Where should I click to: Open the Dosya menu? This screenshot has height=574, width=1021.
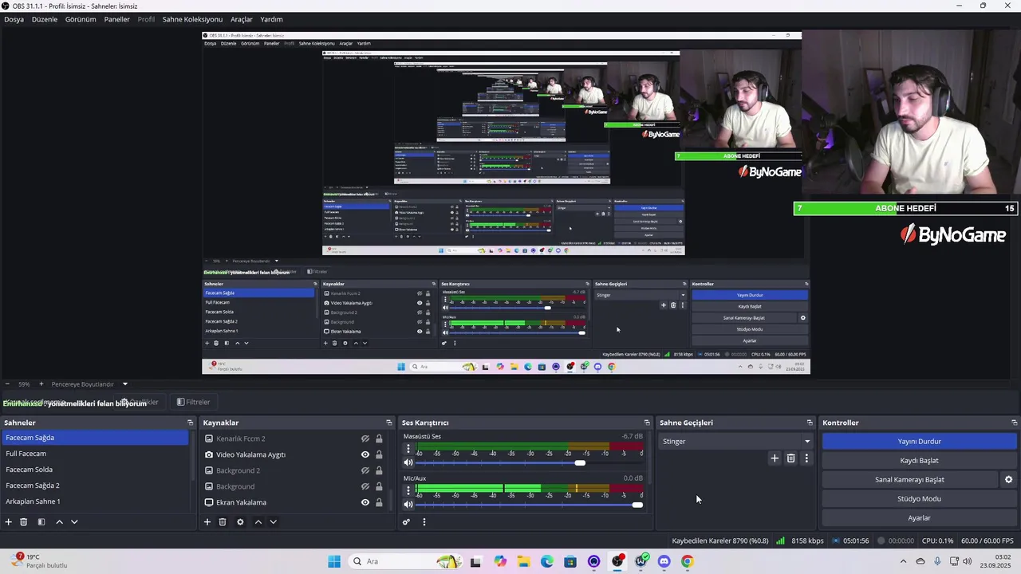[14, 19]
